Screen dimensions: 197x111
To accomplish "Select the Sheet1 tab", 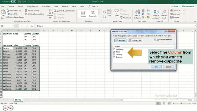I will [18, 100].
